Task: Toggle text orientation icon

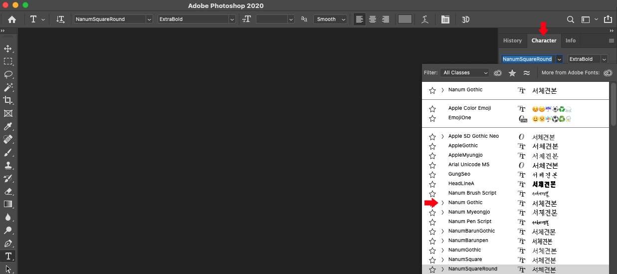Action: (60, 19)
